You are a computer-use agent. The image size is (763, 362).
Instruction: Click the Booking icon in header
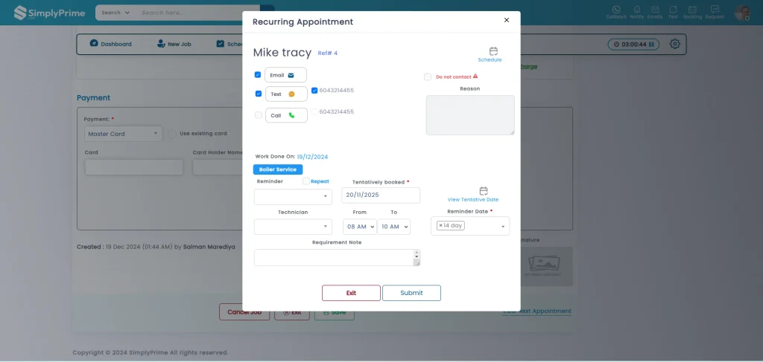692,12
